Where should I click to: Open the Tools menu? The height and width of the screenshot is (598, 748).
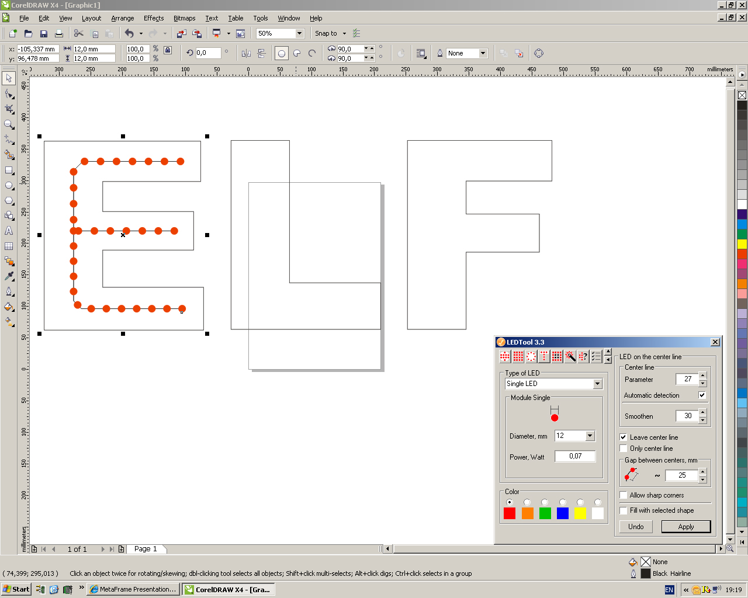tap(261, 18)
